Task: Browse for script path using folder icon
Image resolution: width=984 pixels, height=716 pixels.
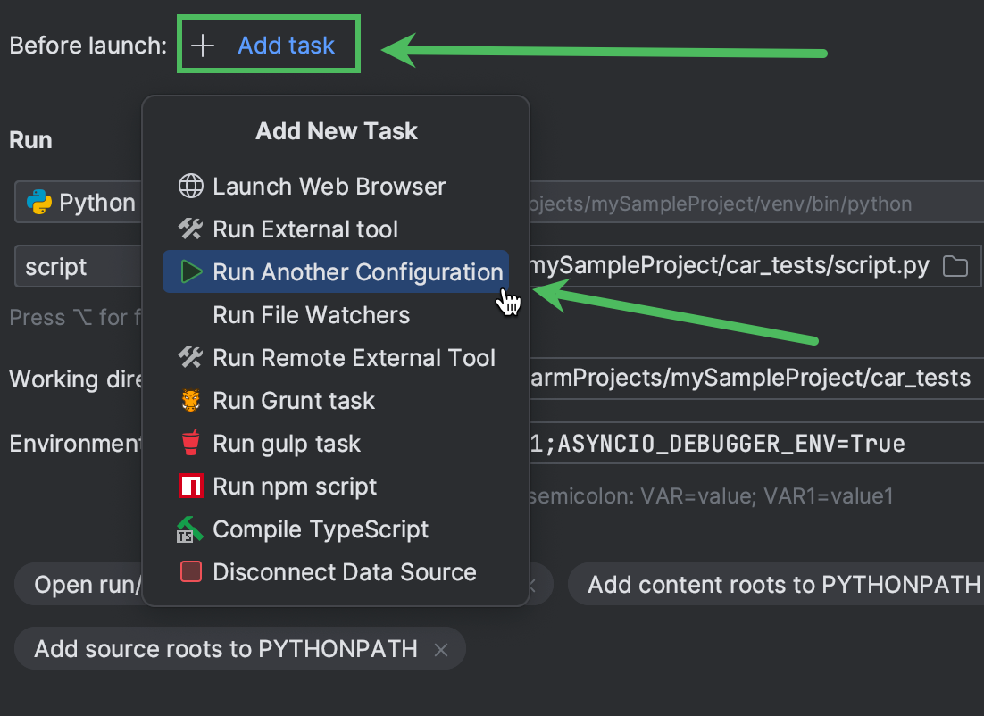Action: point(955,266)
